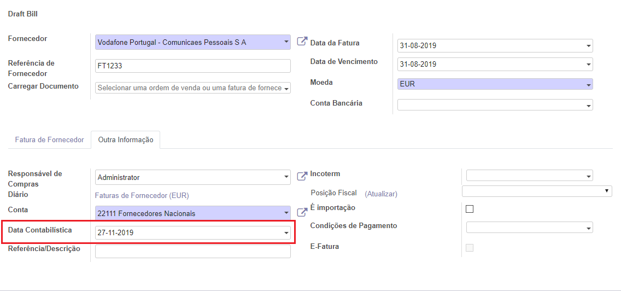Open external link icon next to Conta field
This screenshot has height=291, width=621.
tap(302, 212)
